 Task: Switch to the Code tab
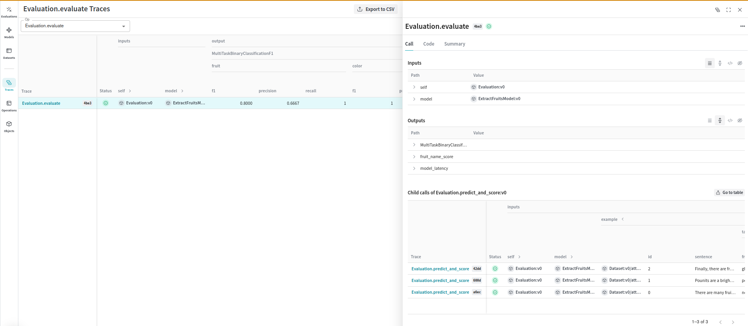click(x=428, y=44)
